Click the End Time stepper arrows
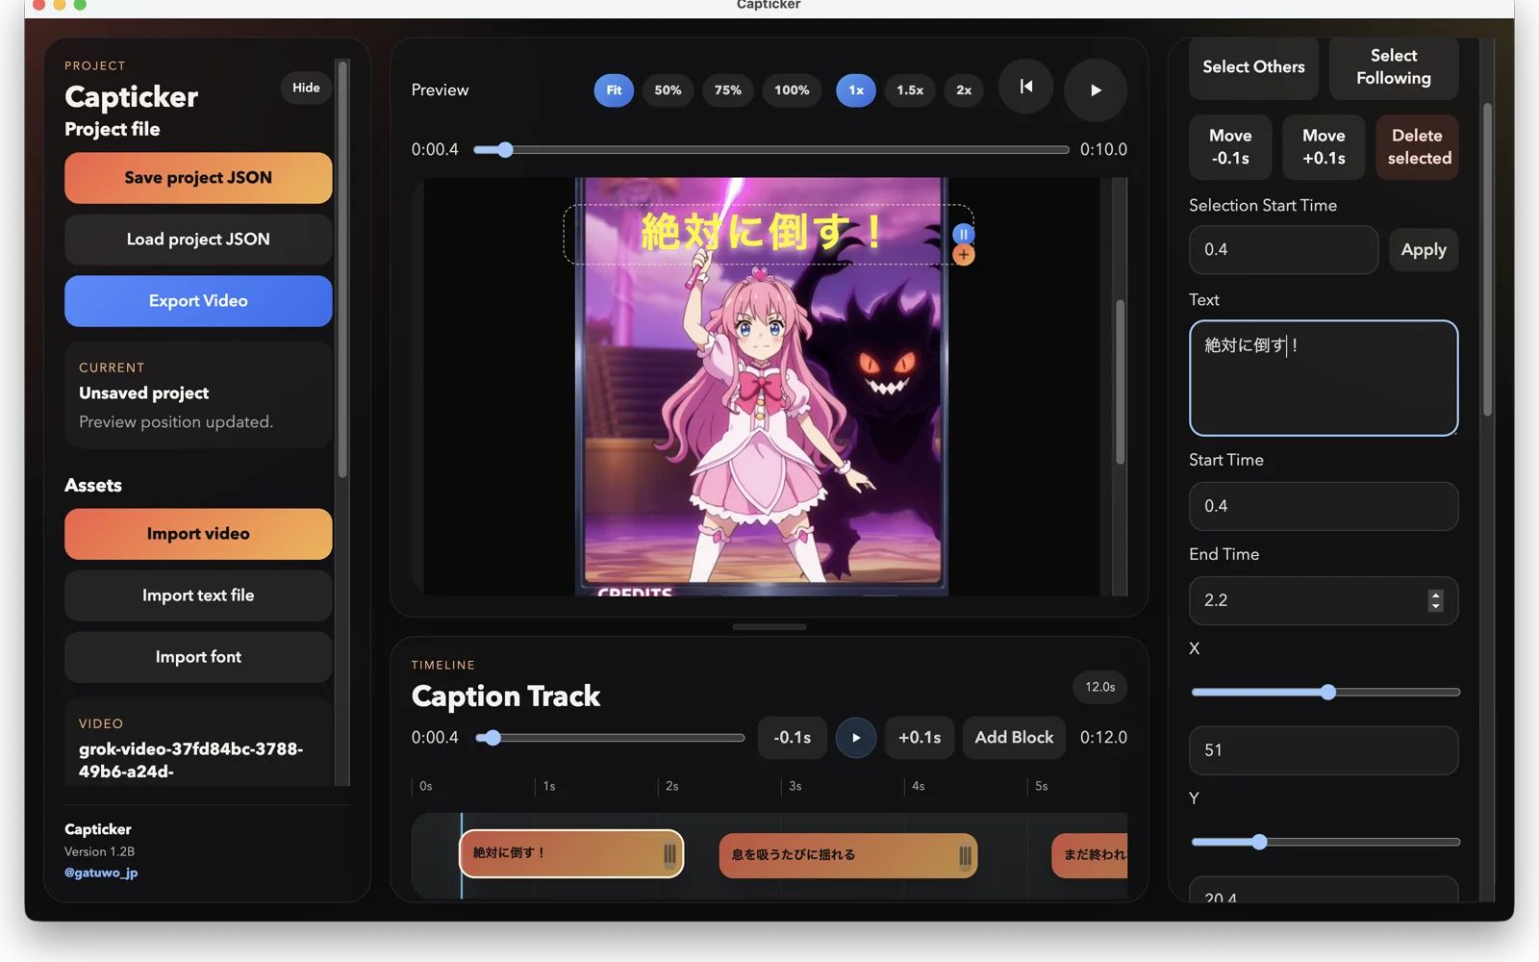The height and width of the screenshot is (962, 1539). 1435,600
